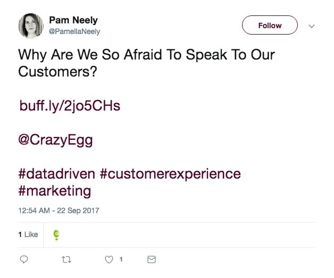Browse the #datadriven hashtag

57,174
